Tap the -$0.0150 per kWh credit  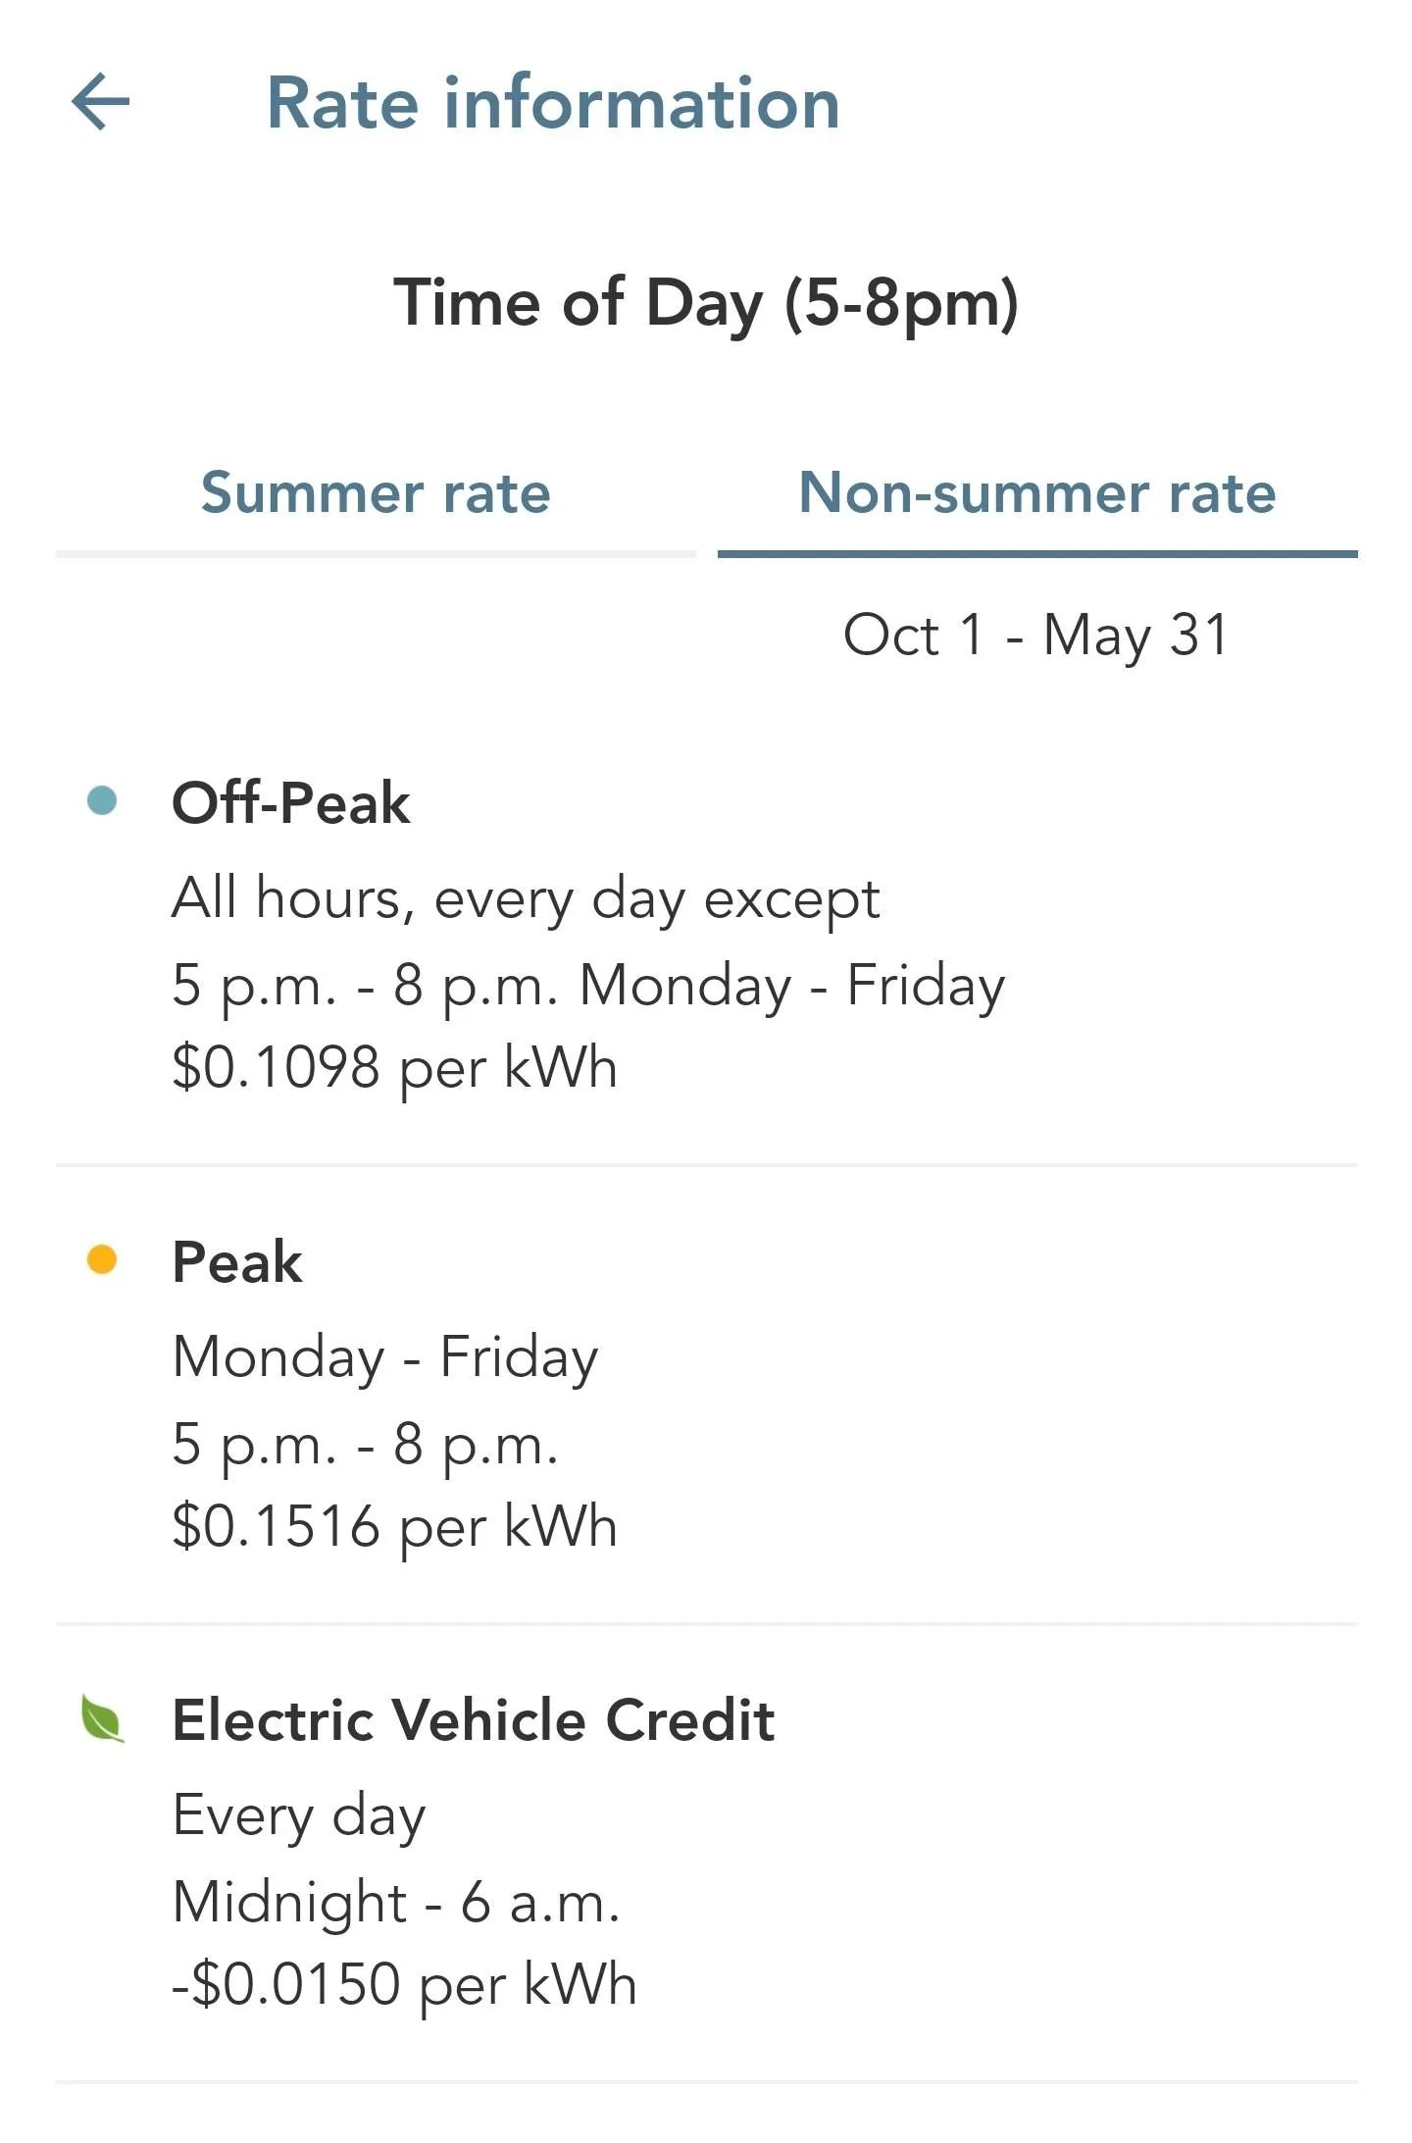tap(404, 1984)
